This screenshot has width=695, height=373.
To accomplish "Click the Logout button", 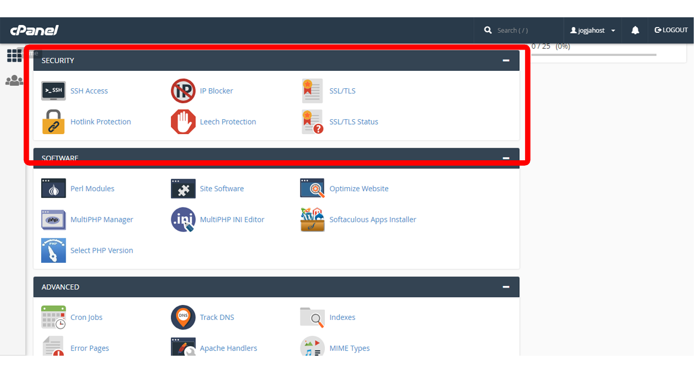I will [x=671, y=30].
